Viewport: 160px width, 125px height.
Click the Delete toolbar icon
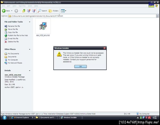coord(34,11)
